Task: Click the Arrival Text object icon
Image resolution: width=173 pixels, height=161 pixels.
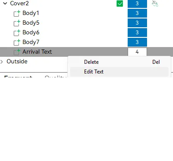Action: pyautogui.click(x=17, y=52)
